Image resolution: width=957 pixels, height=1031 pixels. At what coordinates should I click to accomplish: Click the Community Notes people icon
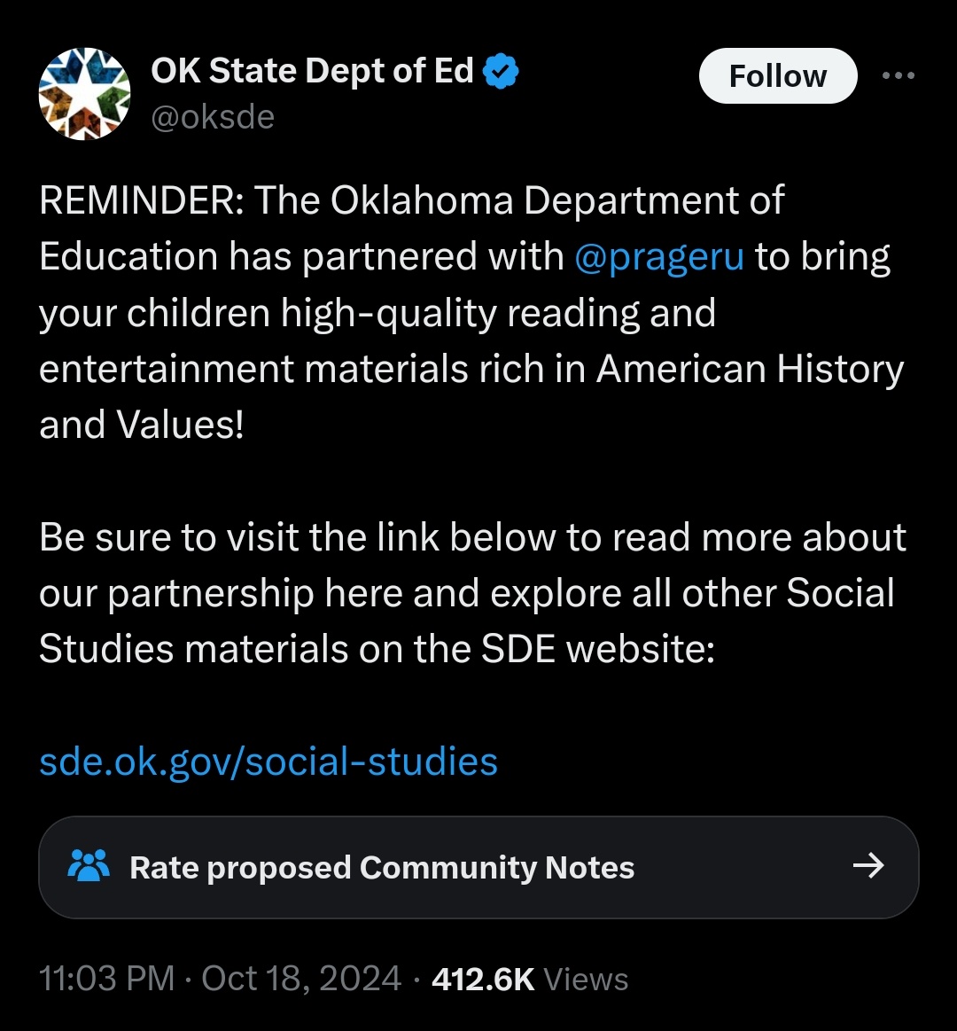[89, 866]
